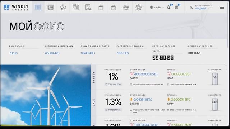Click calendar icon by Gale next accrual date
The image size is (230, 129).
pyautogui.click(x=168, y=110)
